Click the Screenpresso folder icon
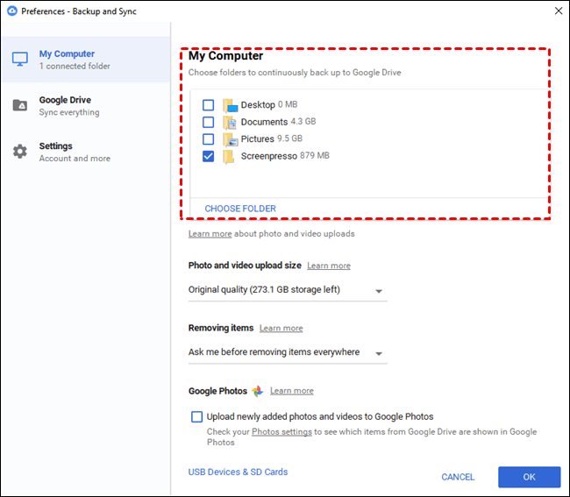The height and width of the screenshot is (497, 570). coord(230,156)
